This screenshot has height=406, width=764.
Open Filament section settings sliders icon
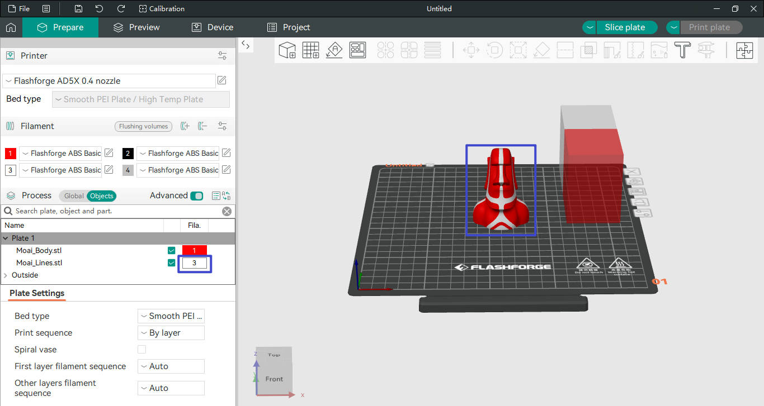pyautogui.click(x=223, y=126)
